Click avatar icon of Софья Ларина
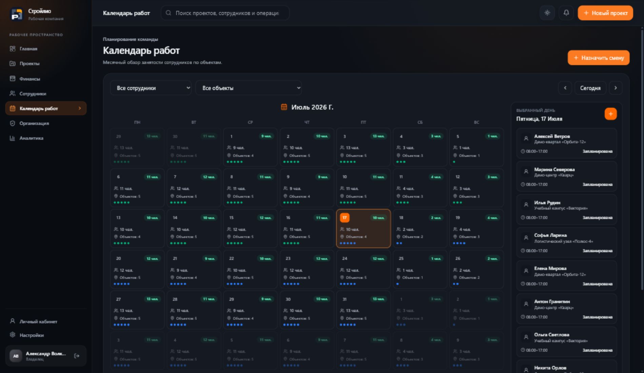Viewport: 644px width, 373px height. 526,238
